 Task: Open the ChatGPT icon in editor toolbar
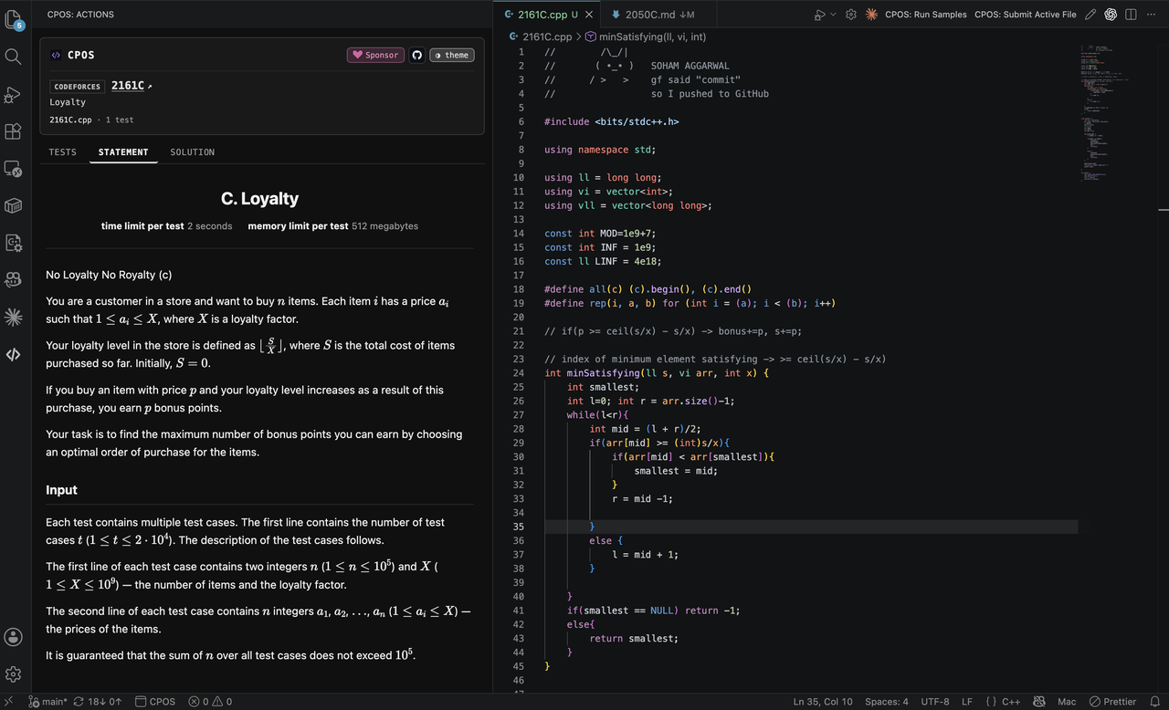[1111, 15]
